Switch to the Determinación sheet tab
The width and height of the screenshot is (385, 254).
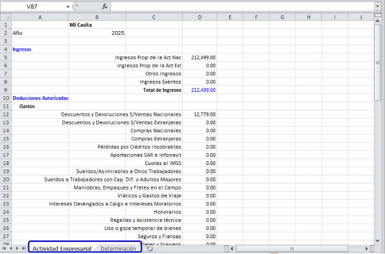click(118, 249)
